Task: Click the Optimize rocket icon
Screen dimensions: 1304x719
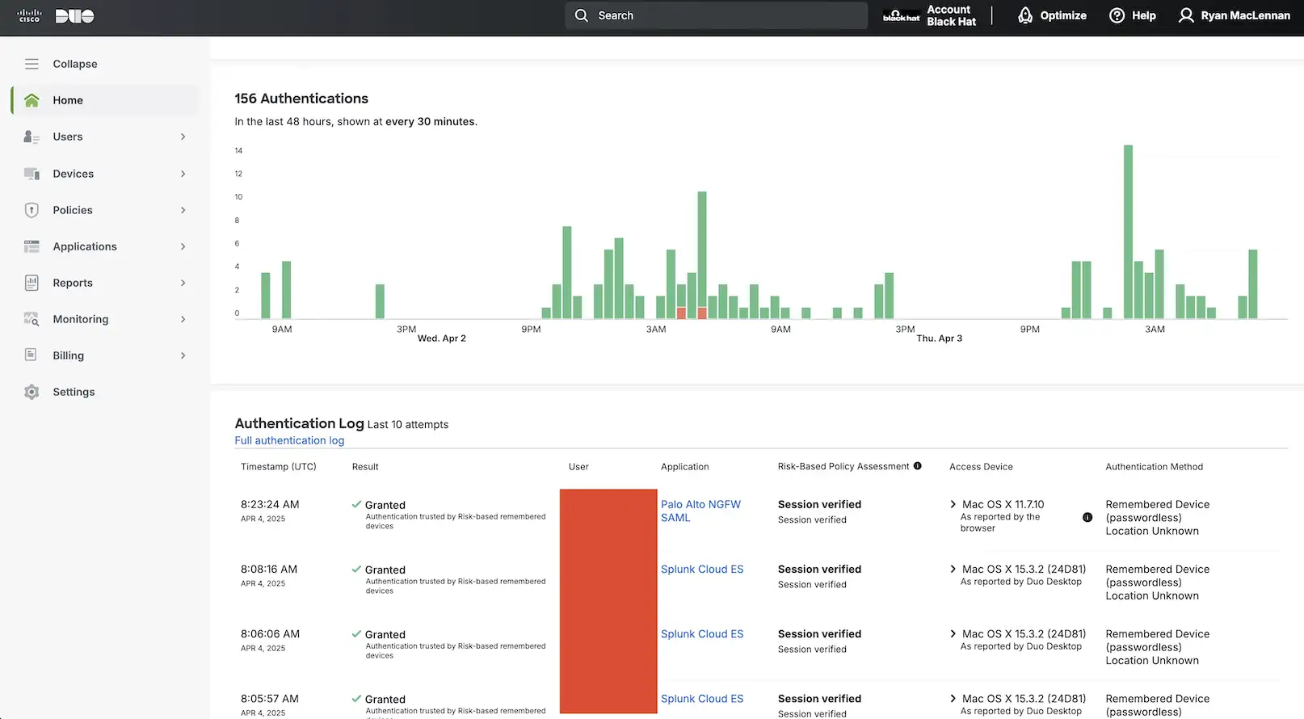Action: [1025, 15]
